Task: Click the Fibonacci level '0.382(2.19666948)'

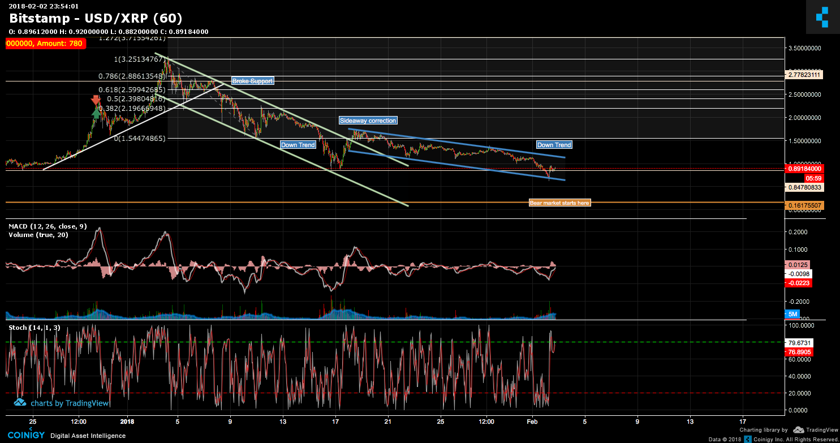Action: tap(132, 108)
